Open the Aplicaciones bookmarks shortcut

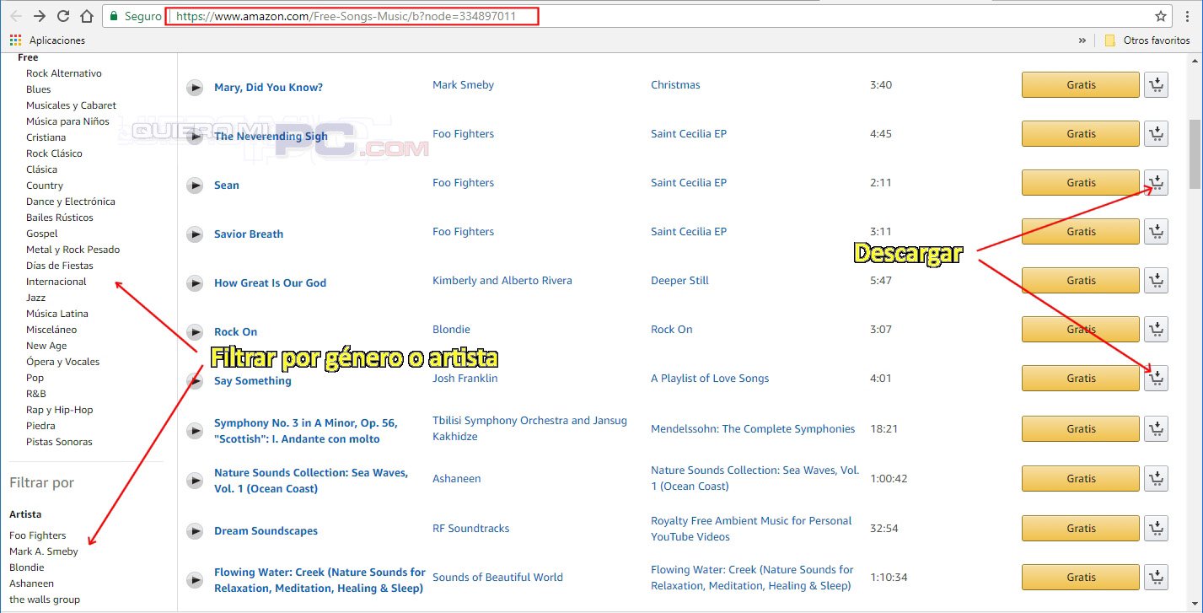click(x=48, y=40)
